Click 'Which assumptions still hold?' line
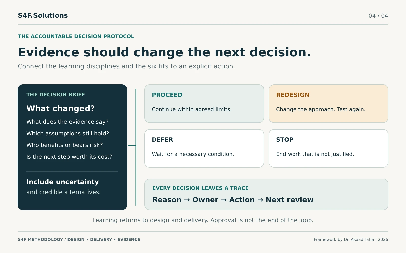 click(67, 133)
